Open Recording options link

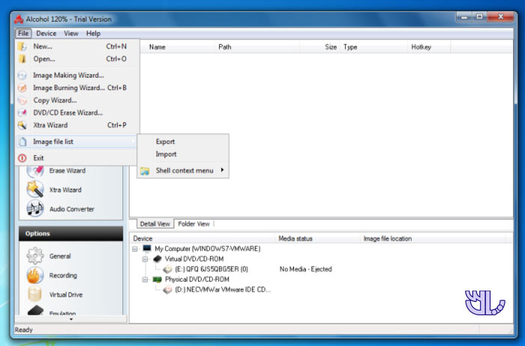click(x=63, y=276)
